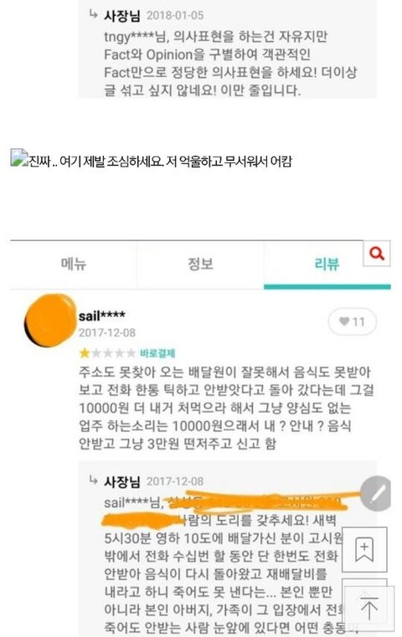Screen dimensions: 402x637
Task: Click 사장님 label in the 2017-12-08 reply
Action: pyautogui.click(x=122, y=481)
